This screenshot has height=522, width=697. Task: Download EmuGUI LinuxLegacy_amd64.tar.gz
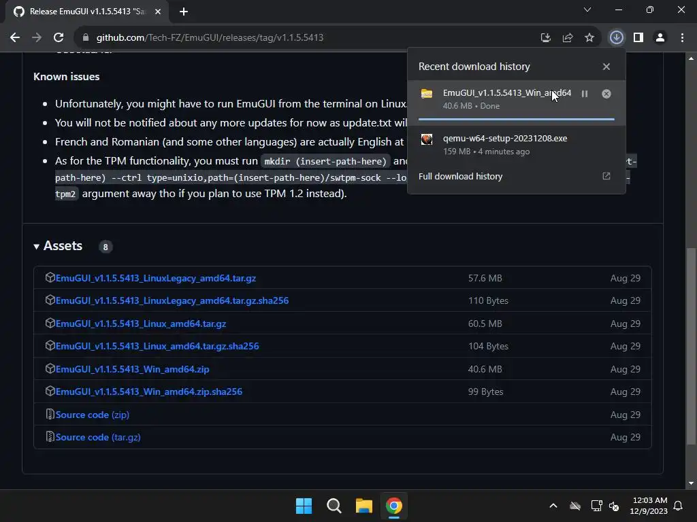[156, 278]
